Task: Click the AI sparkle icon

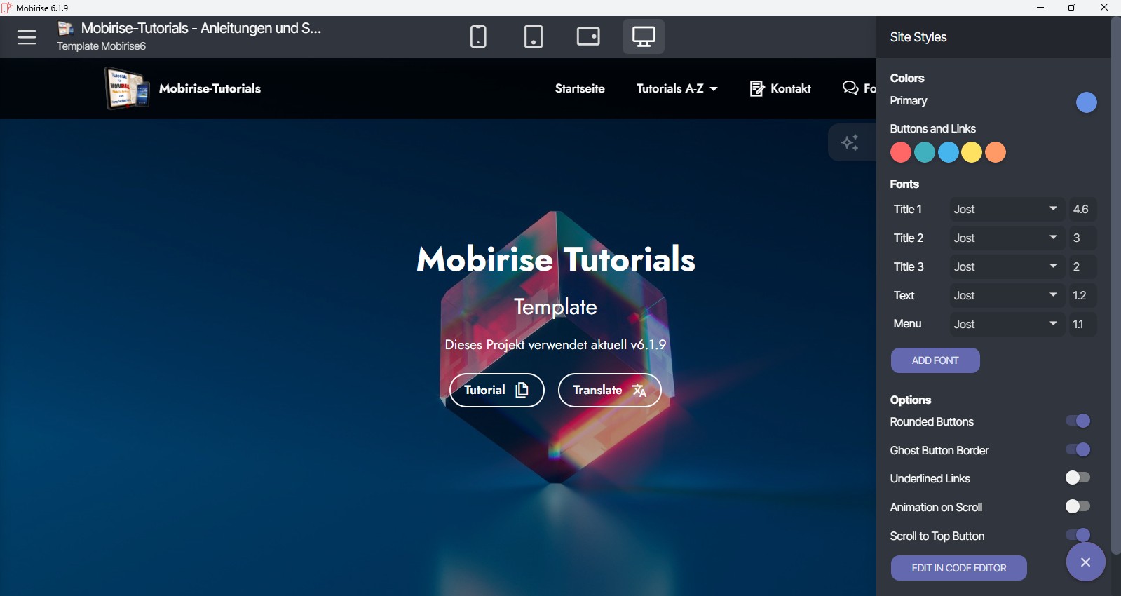Action: 850,143
